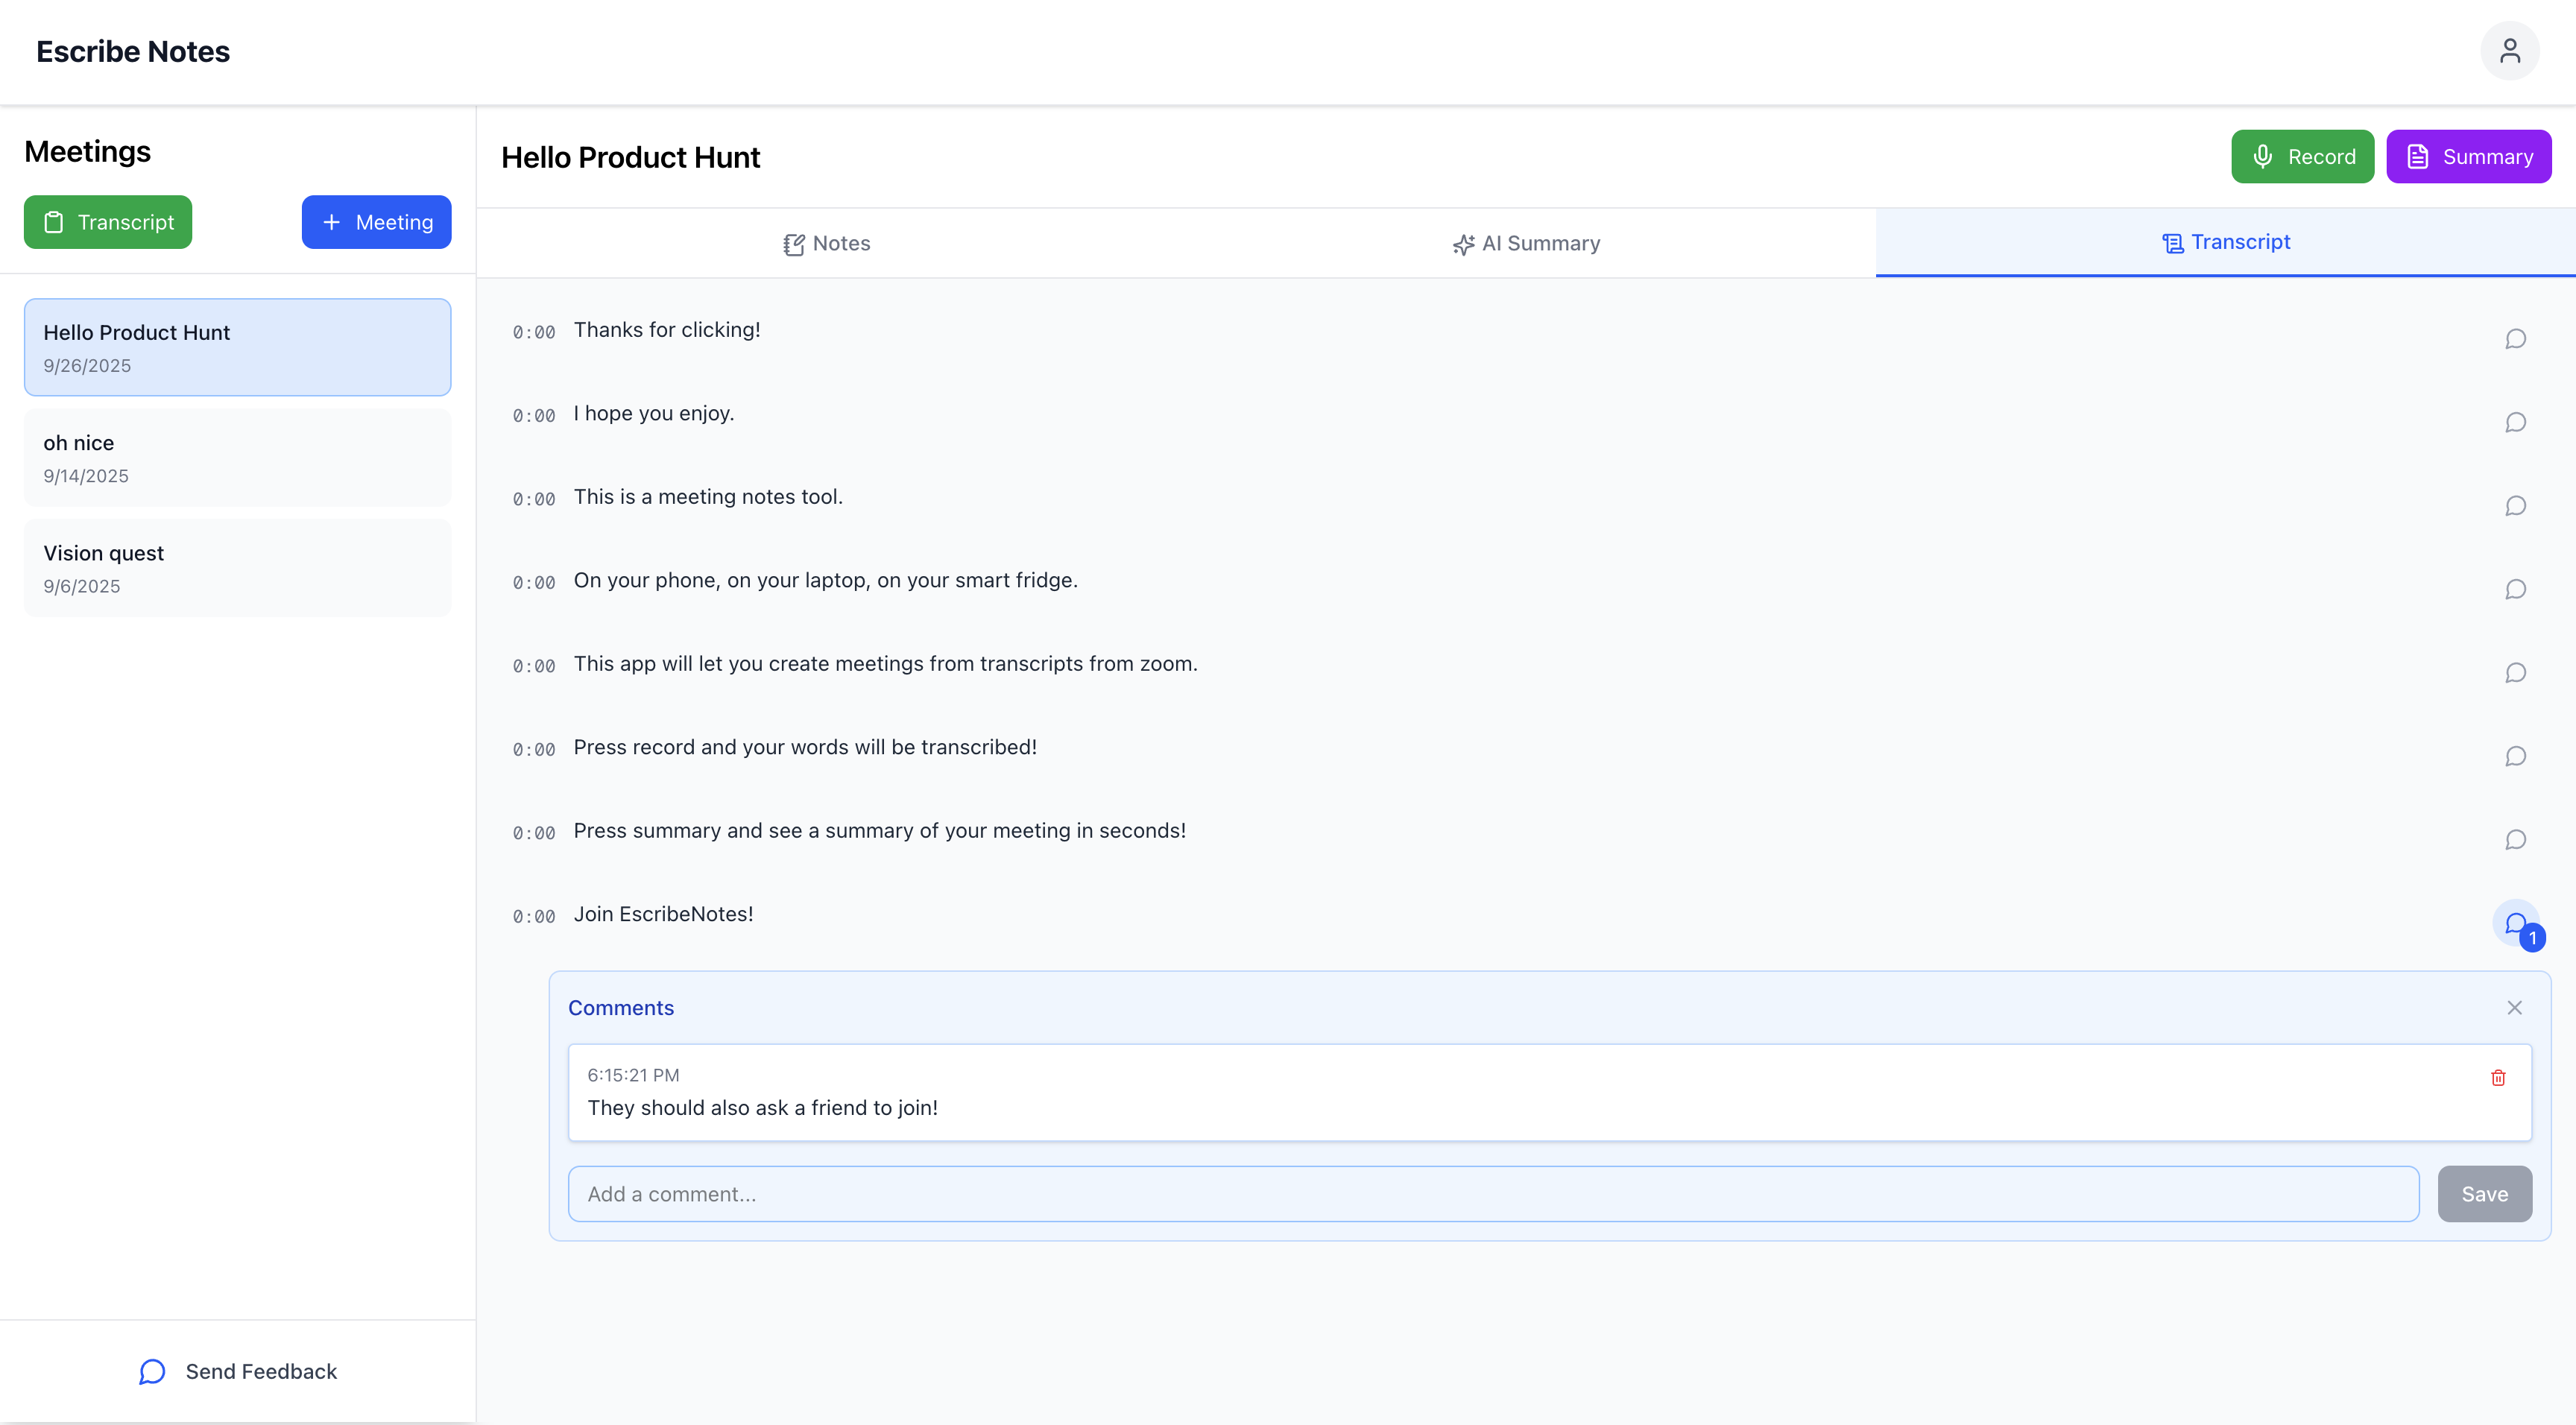Open comment bubble for smart fridge line

(2515, 589)
